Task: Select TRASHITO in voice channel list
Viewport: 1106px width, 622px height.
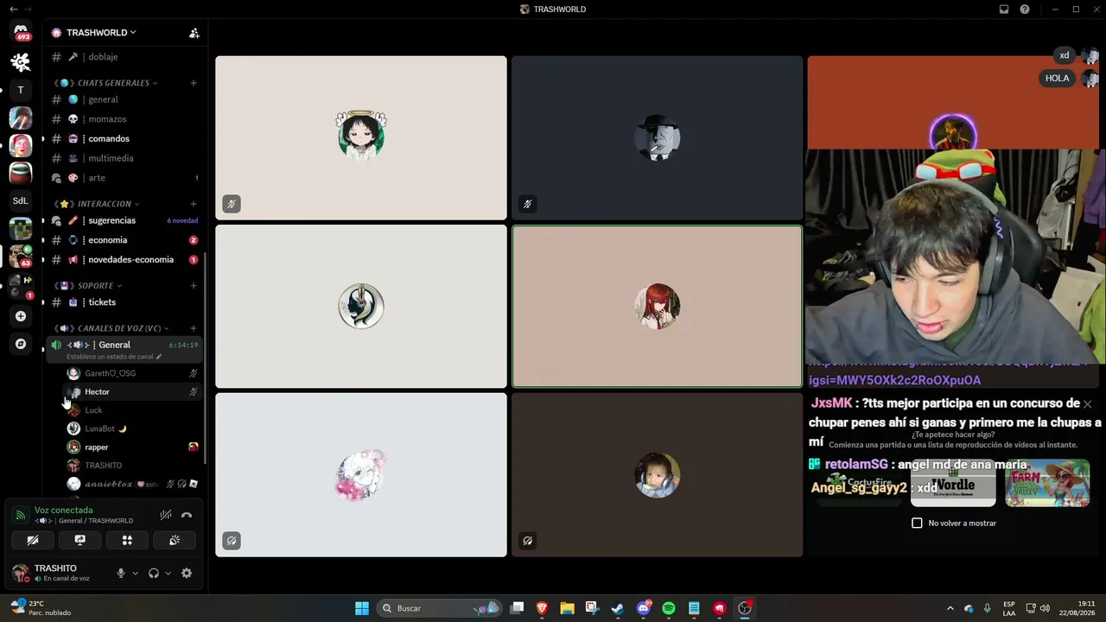Action: (x=133, y=466)
